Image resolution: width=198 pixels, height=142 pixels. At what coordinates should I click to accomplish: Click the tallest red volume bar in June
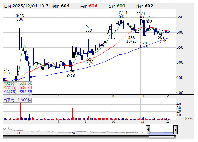click(x=20, y=111)
